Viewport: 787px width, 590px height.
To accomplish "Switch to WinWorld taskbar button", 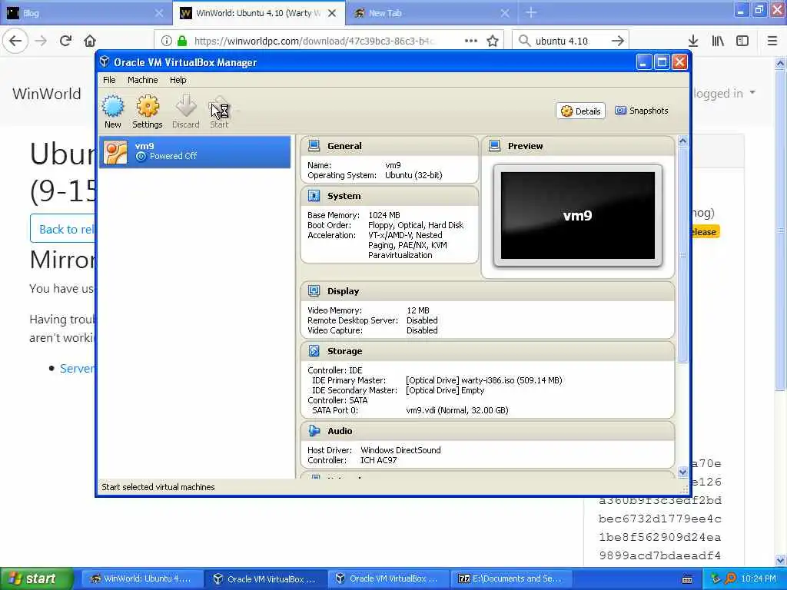I will (141, 578).
